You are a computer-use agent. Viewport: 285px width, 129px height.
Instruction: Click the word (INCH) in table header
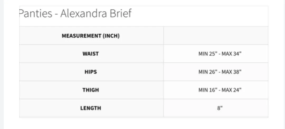[x=111, y=36]
